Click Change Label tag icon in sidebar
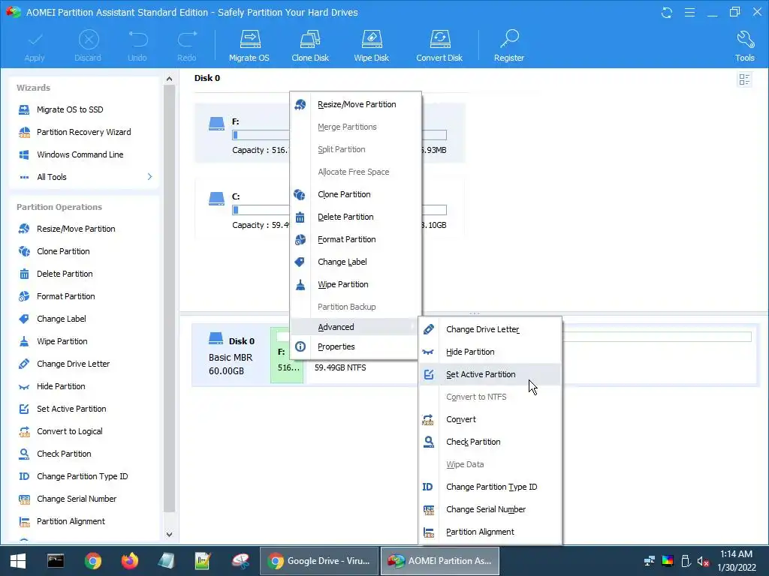Image resolution: width=769 pixels, height=576 pixels. [x=24, y=319]
